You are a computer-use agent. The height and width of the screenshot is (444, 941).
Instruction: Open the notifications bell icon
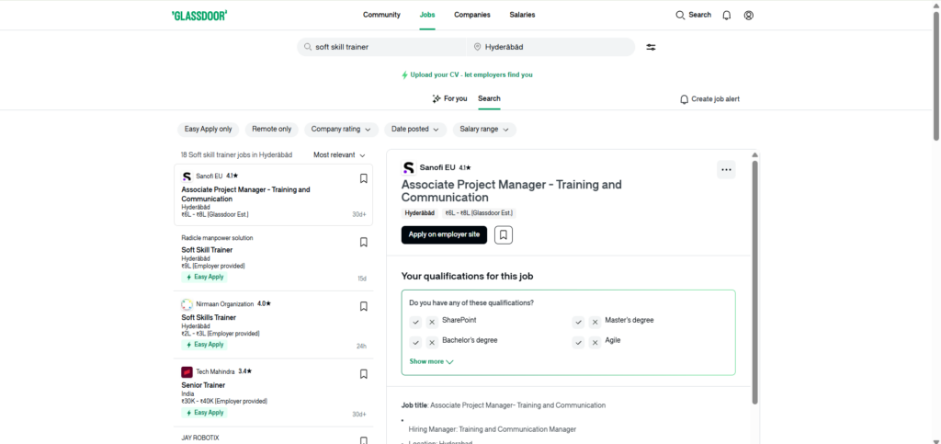pyautogui.click(x=727, y=15)
